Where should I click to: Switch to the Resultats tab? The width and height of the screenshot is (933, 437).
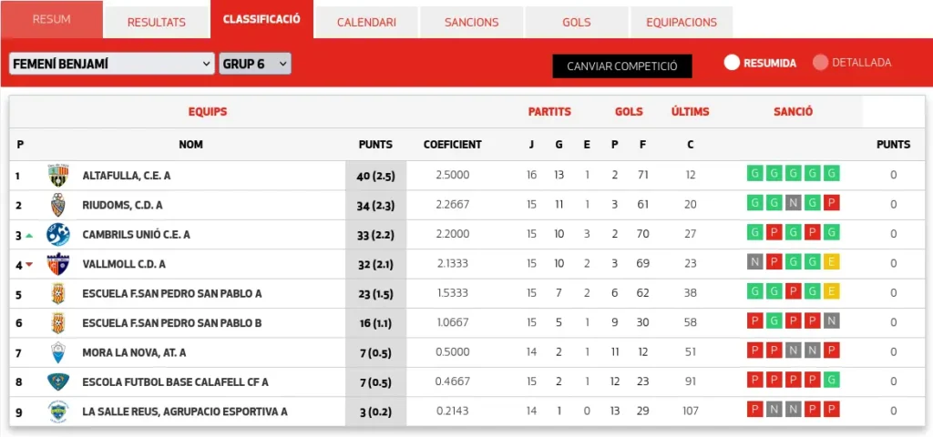[156, 22]
